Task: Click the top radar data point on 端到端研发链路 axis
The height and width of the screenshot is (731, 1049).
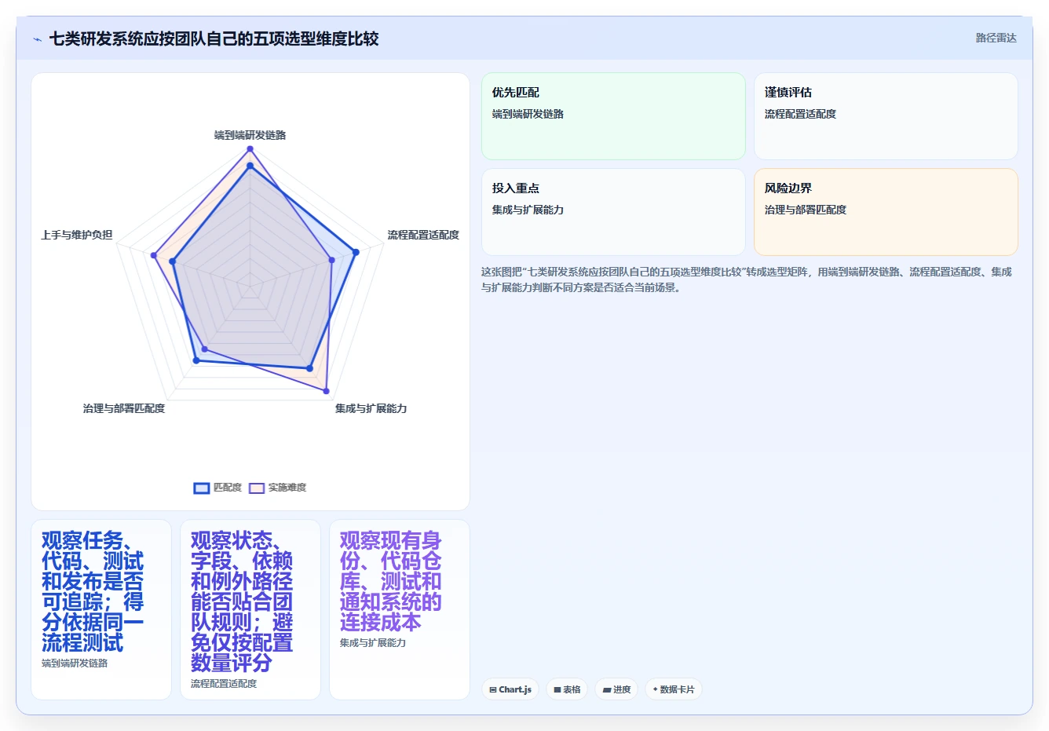Action: [250, 148]
